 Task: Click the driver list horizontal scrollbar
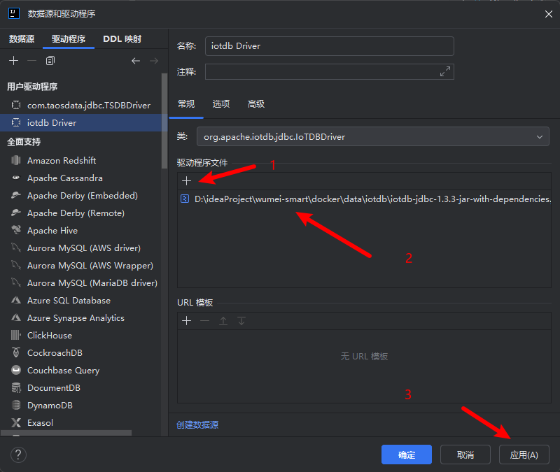pyautogui.click(x=66, y=433)
